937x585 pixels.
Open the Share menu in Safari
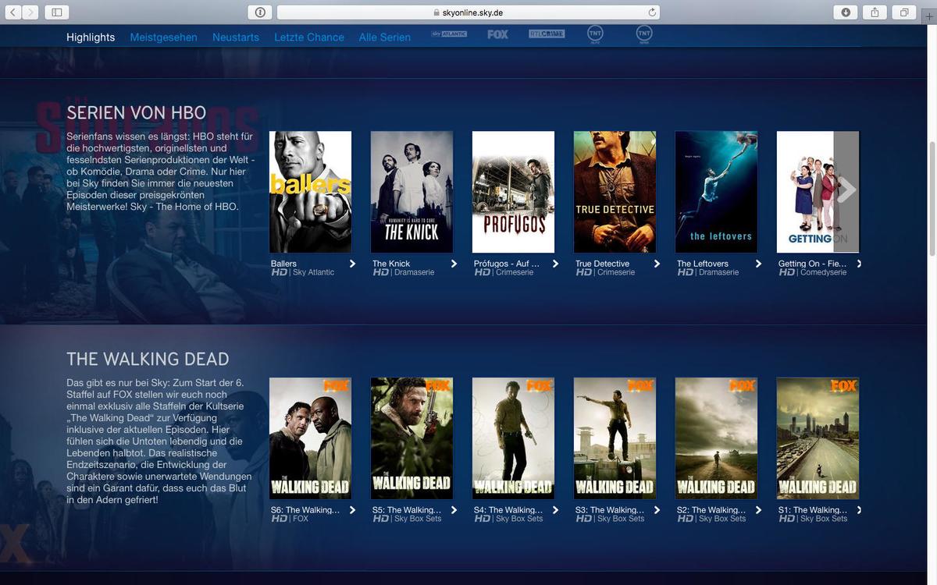pyautogui.click(x=875, y=12)
